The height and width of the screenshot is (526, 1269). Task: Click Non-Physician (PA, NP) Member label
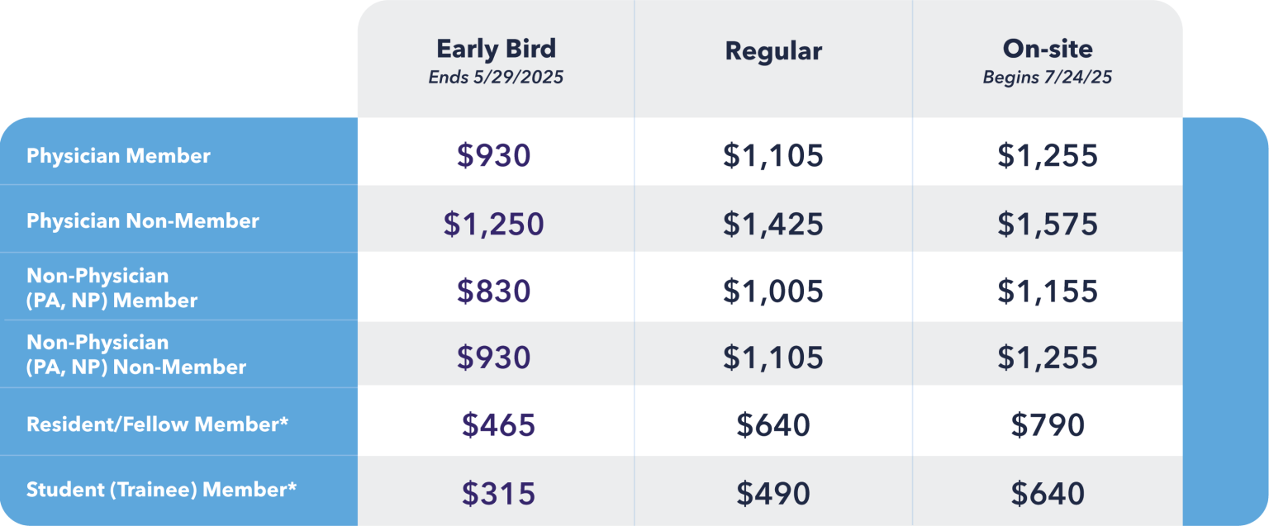112,288
